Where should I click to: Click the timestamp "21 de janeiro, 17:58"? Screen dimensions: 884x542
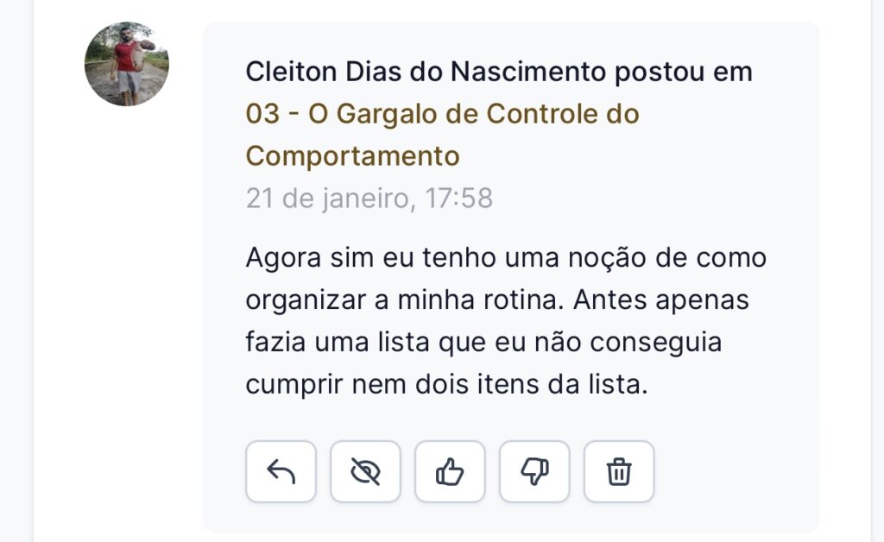click(369, 199)
